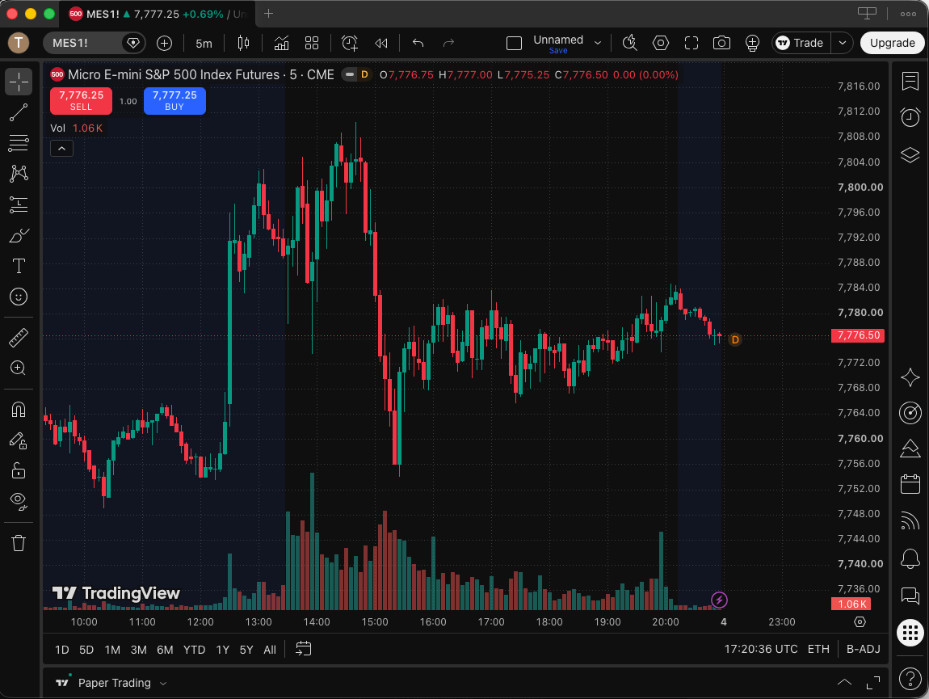Open the ETH session dropdown
929x699 pixels.
818,649
